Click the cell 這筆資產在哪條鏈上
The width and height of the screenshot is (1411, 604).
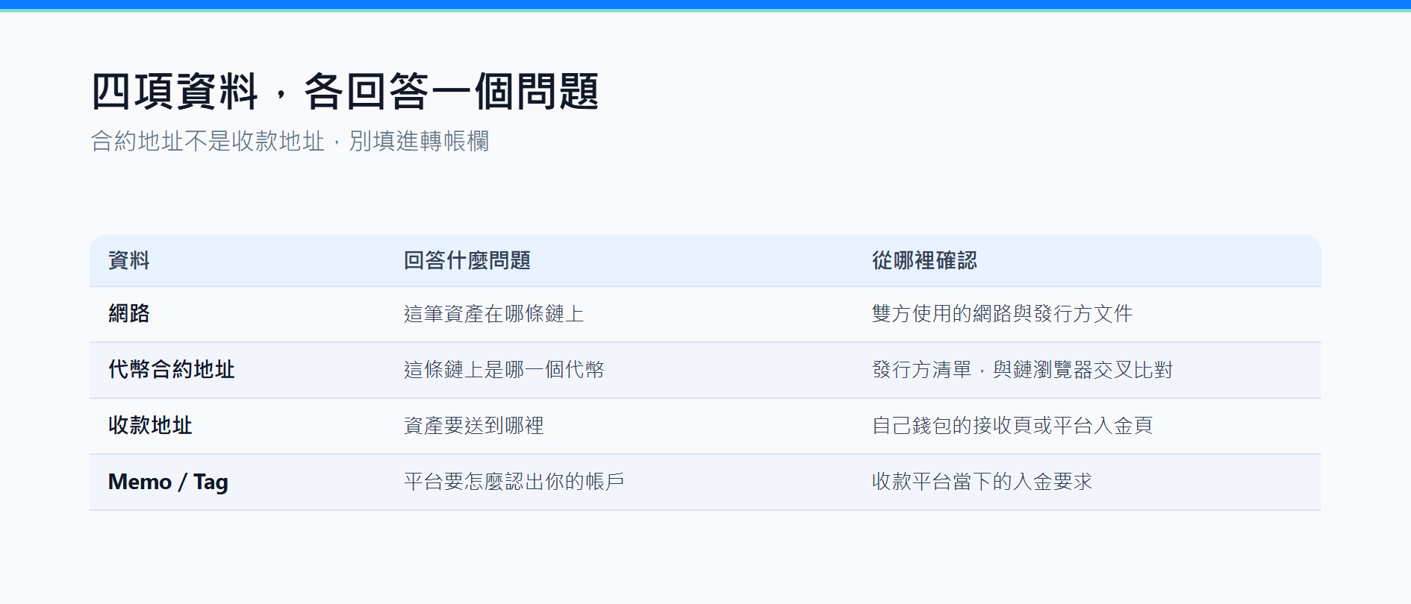pyautogui.click(x=493, y=313)
